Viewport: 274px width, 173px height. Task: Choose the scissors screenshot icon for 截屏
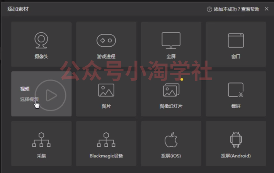(236, 90)
